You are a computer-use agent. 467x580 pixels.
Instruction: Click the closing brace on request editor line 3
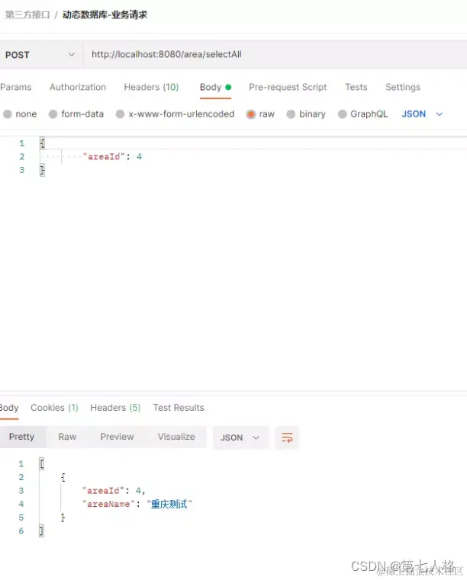(42, 170)
